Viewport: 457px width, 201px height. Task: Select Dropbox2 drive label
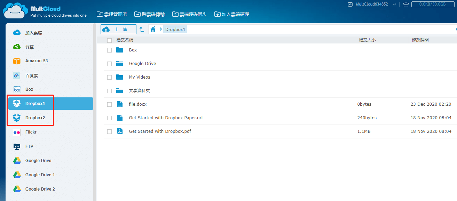tap(35, 118)
